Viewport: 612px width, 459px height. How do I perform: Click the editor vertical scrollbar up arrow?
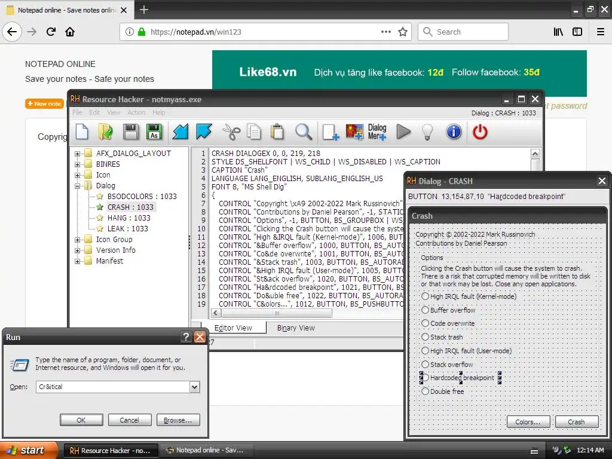[x=535, y=154]
